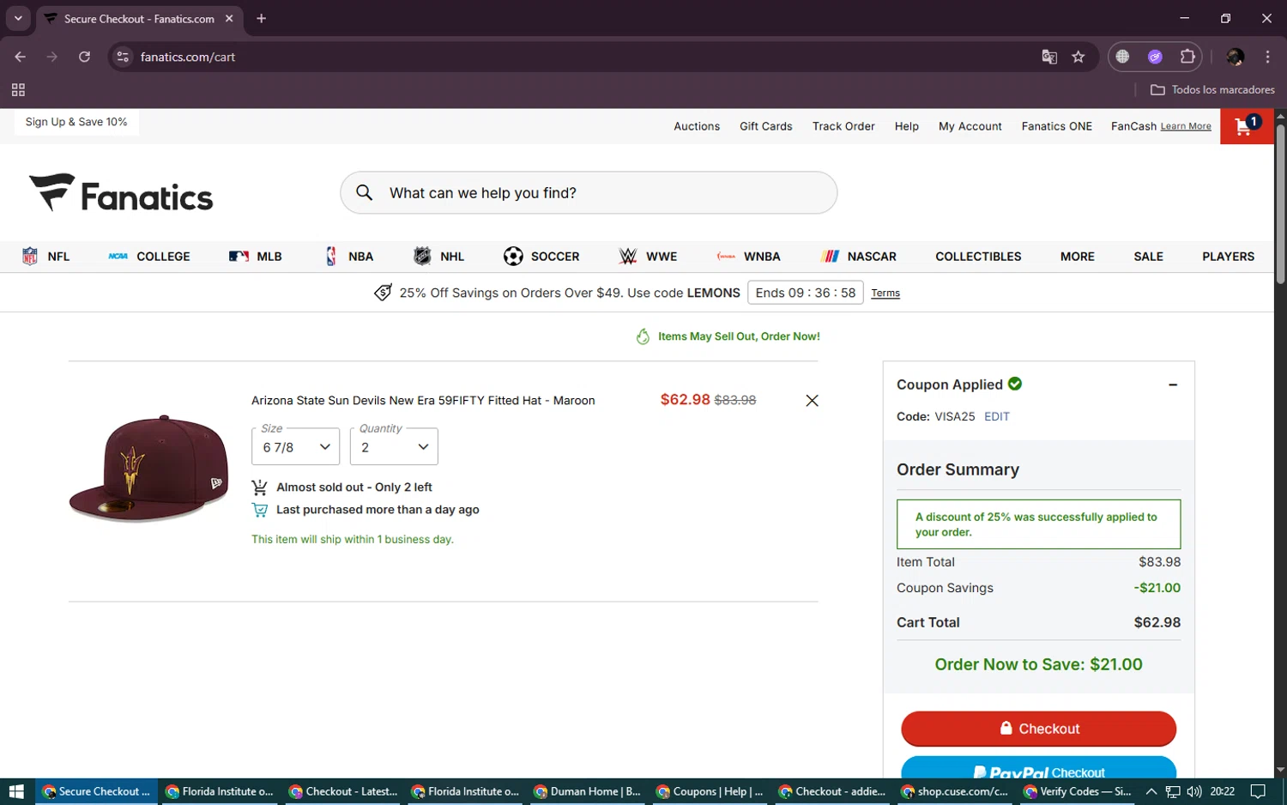Open Gift Cards link

(x=766, y=126)
